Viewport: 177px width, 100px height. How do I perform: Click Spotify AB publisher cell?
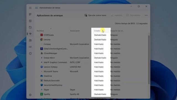[74, 94]
